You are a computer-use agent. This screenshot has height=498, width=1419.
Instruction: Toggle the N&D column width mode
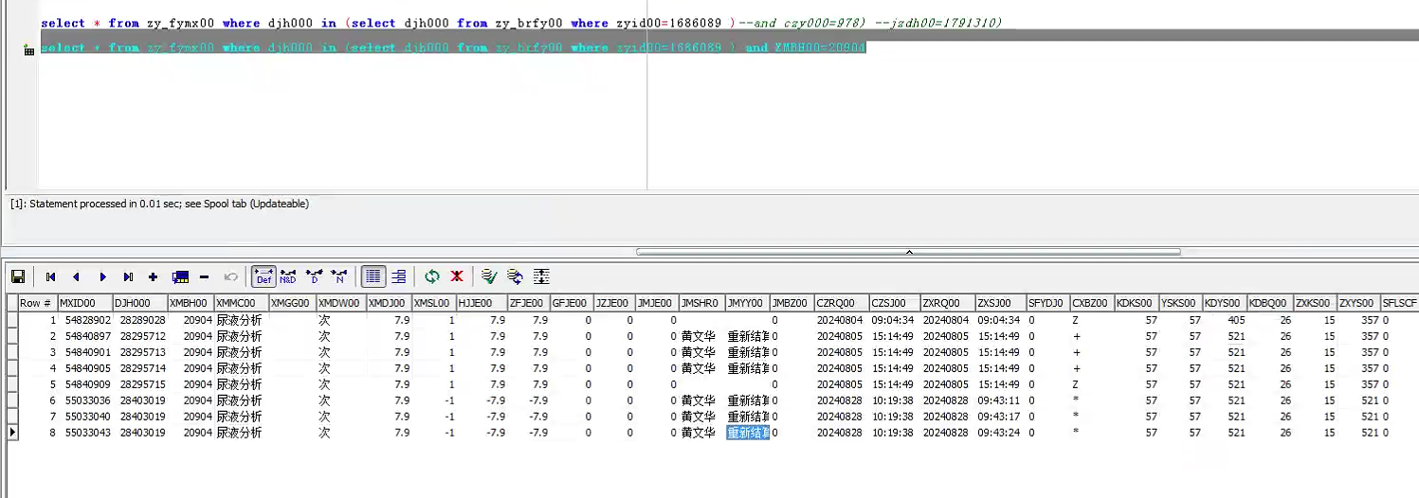[288, 276]
